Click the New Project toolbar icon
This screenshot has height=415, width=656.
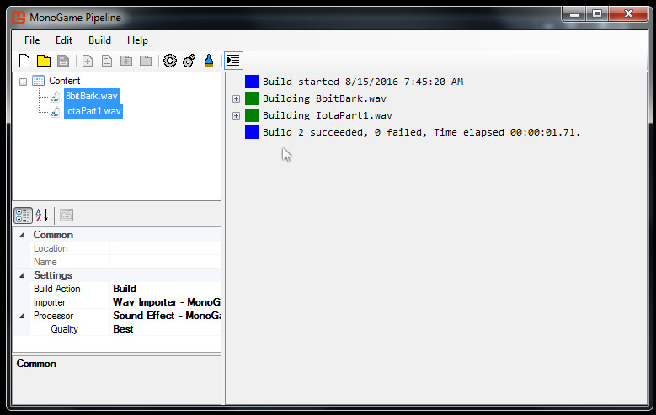pyautogui.click(x=24, y=61)
